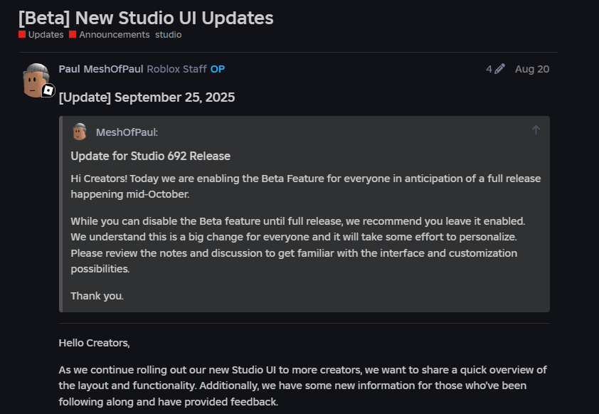Click the display name Paul
The height and width of the screenshot is (414, 599).
click(69, 69)
